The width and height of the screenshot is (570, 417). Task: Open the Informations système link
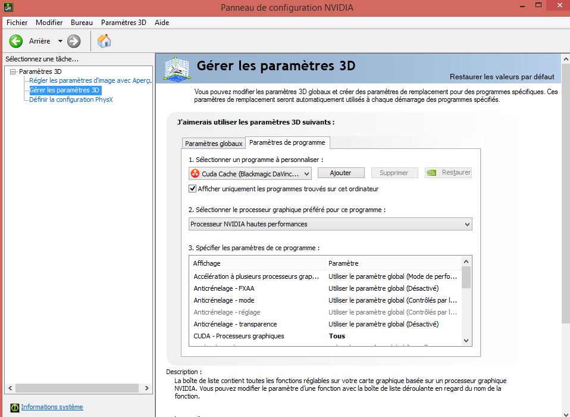52,407
